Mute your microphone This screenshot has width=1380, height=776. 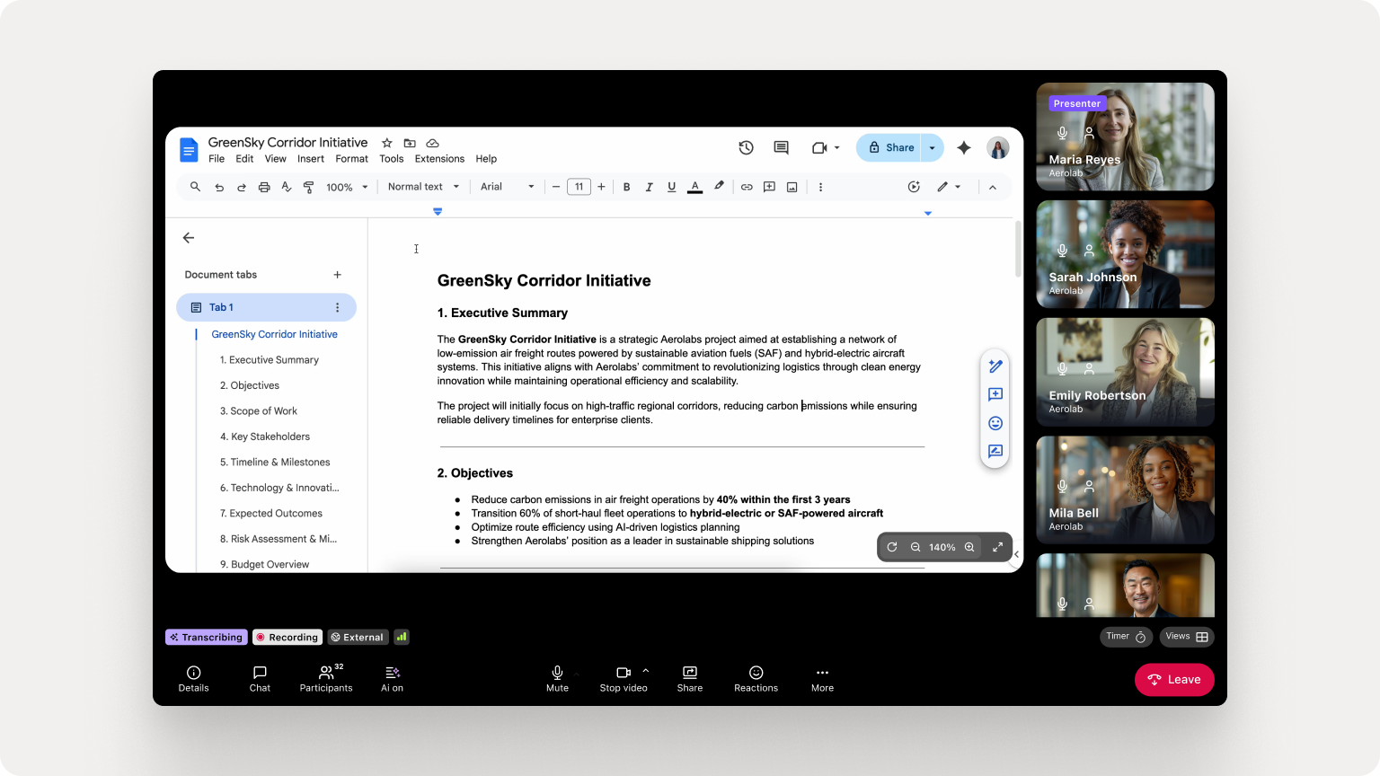tap(557, 678)
